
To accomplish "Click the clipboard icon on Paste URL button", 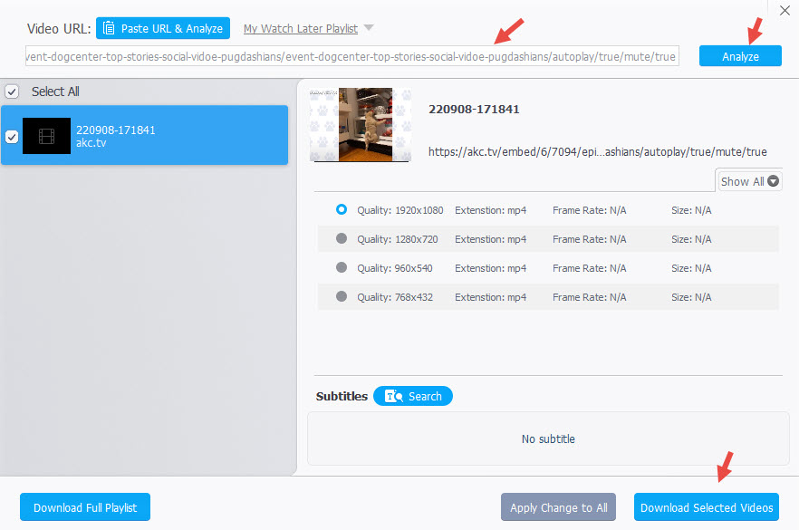I will tap(109, 28).
